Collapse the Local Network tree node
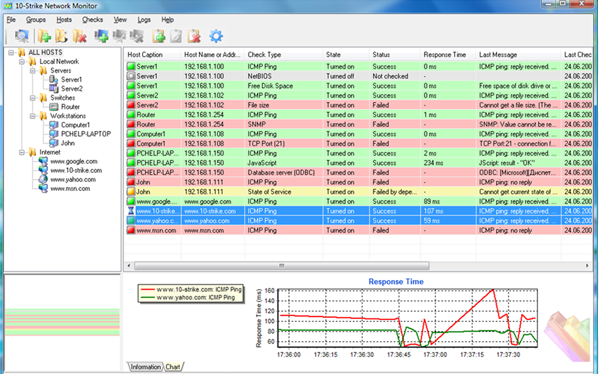Image resolution: width=599 pixels, height=374 pixels. [x=22, y=62]
